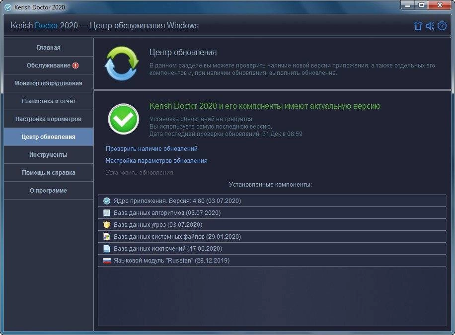Click the algorithms database table icon
The height and width of the screenshot is (335, 455).
pos(107,213)
